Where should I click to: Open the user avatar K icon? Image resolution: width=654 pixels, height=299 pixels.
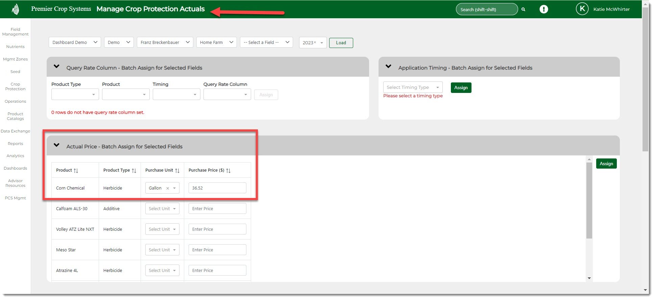(x=582, y=9)
